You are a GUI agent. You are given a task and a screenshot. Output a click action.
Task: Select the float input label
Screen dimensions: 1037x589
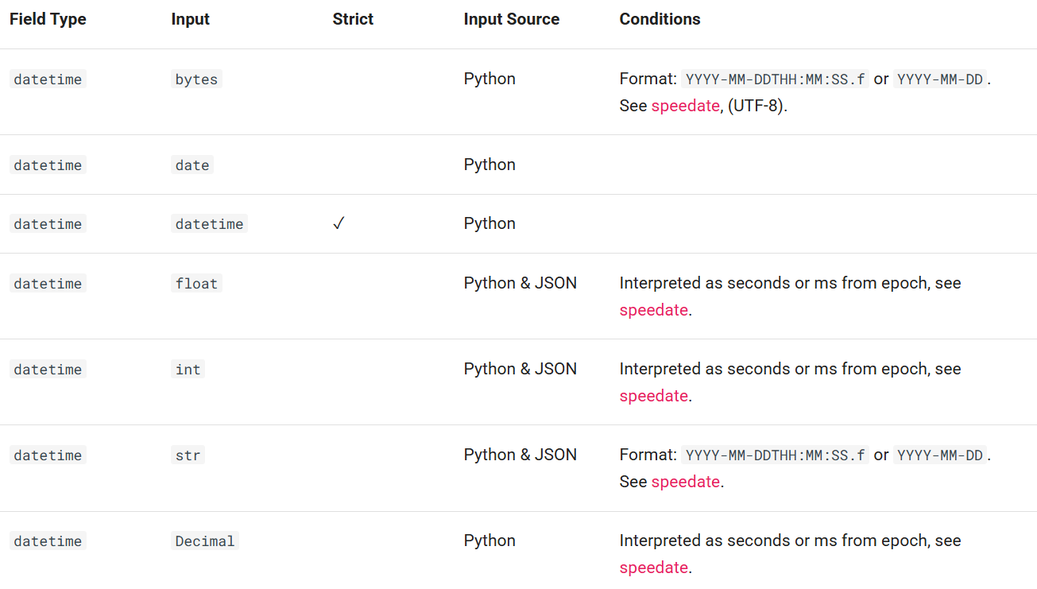tap(195, 283)
